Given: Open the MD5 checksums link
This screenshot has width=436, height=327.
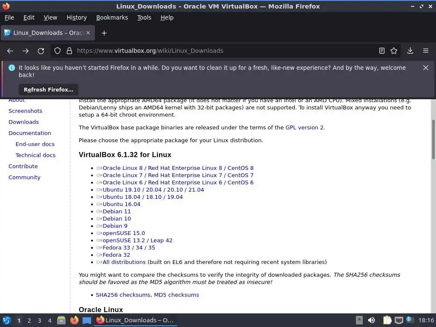Looking at the screenshot, I should click(177, 295).
